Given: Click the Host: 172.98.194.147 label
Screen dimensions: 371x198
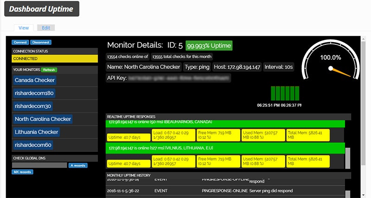Looking at the screenshot, I should (x=237, y=67).
